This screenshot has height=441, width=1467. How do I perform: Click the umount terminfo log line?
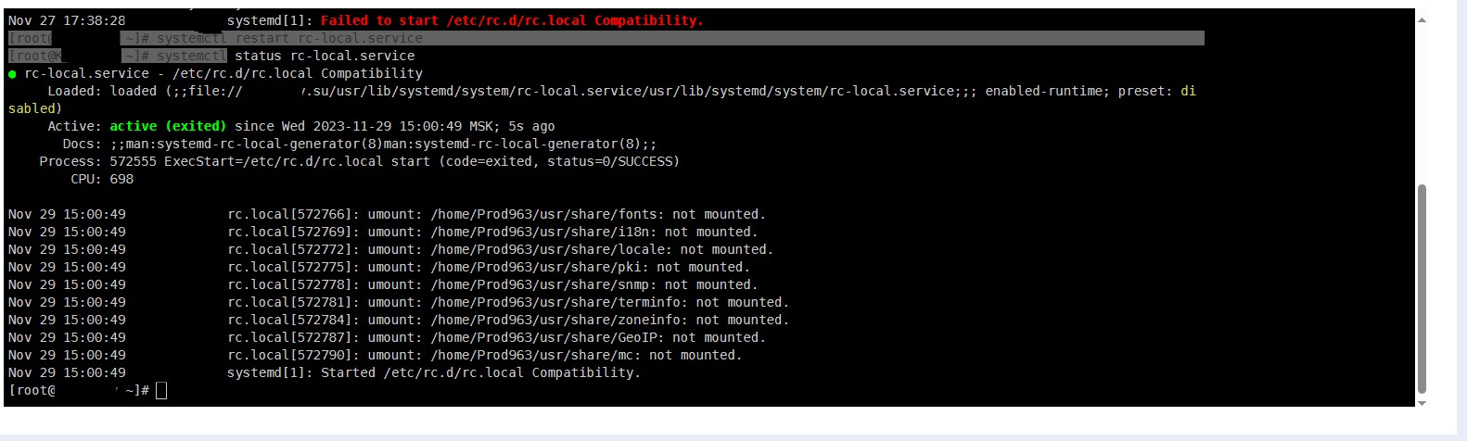tap(507, 302)
